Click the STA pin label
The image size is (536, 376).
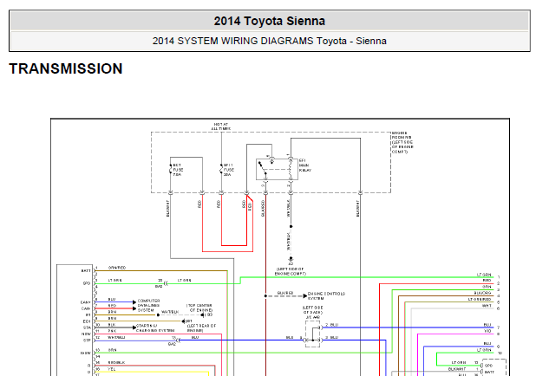87,327
